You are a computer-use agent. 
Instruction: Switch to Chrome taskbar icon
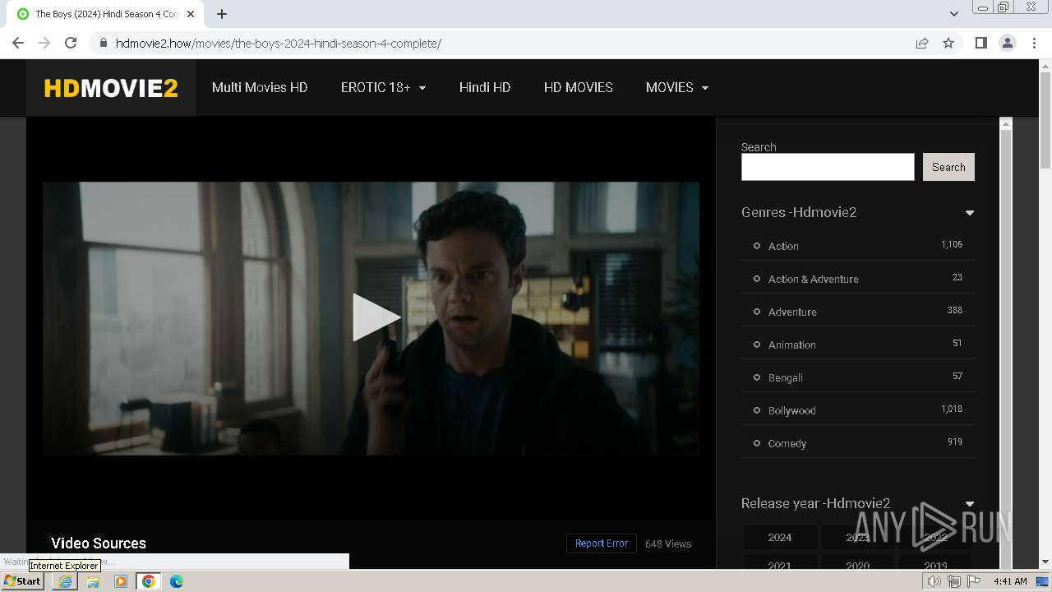pyautogui.click(x=148, y=581)
